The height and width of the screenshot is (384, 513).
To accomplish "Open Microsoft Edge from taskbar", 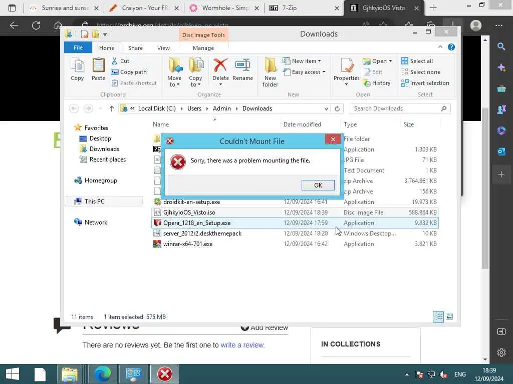I will point(102,374).
